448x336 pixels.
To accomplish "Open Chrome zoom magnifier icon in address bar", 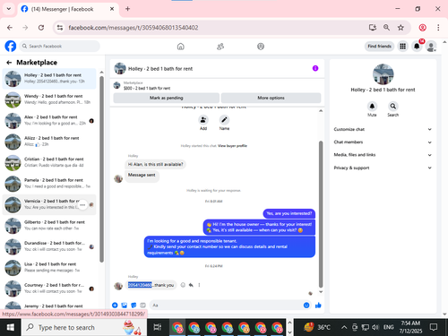I will 386,28.
